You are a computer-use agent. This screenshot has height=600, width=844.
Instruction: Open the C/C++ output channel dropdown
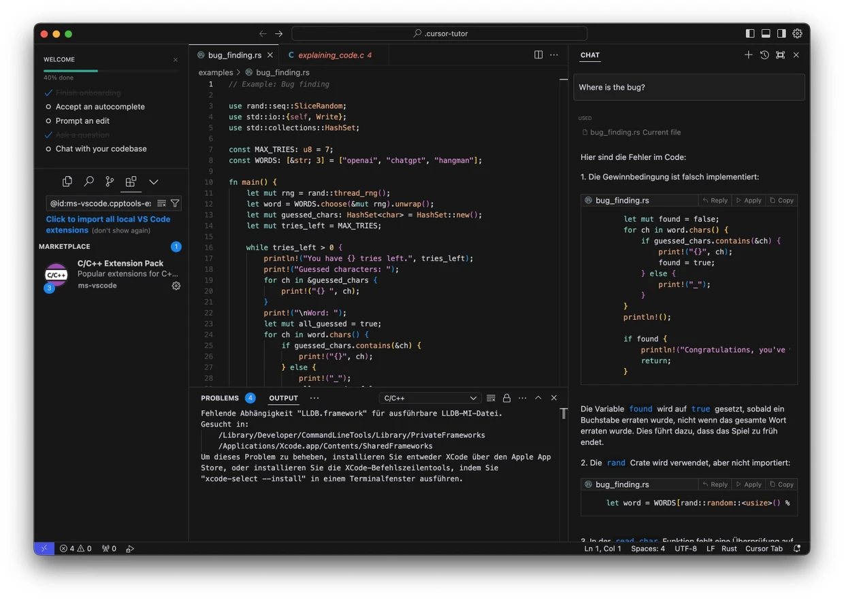point(430,398)
